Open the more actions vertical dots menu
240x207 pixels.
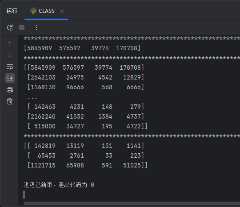click(x=36, y=28)
